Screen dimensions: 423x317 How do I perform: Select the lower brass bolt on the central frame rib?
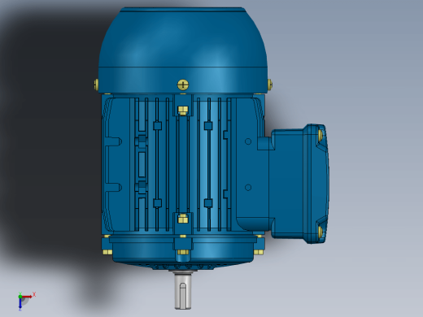coord(183,219)
